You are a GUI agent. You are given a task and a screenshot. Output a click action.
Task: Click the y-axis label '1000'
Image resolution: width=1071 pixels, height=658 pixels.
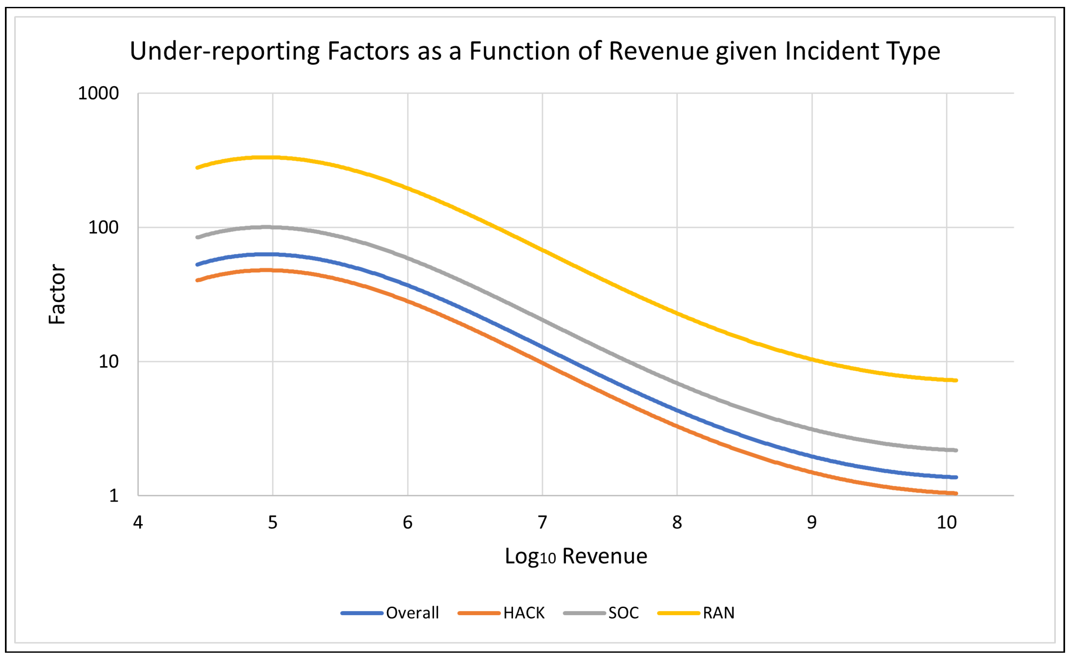tap(98, 93)
